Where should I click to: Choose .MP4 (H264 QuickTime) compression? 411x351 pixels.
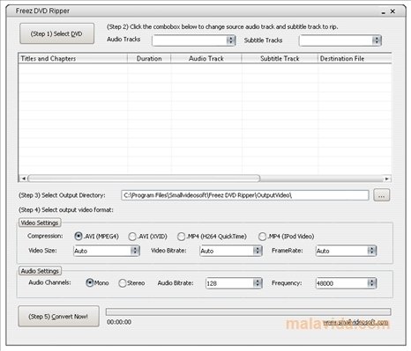coord(212,237)
